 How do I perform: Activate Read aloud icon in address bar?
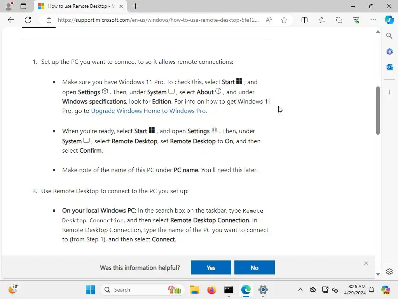click(x=269, y=20)
